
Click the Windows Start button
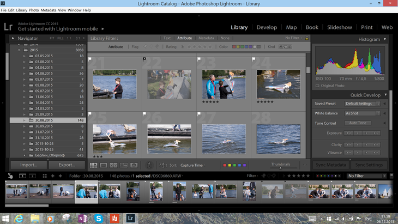(5, 219)
